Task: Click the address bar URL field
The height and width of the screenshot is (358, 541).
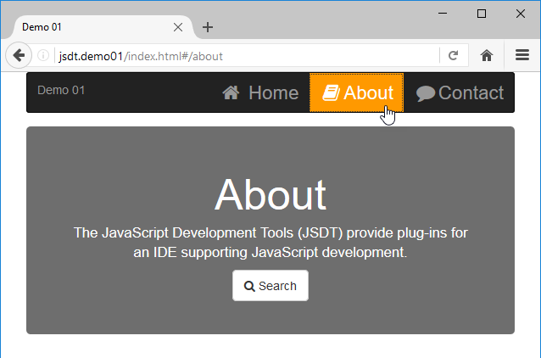Action: (x=247, y=56)
